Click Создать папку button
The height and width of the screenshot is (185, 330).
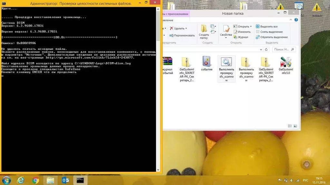[x=204, y=32]
